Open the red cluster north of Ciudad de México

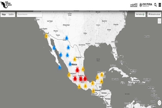pos(77,70)
